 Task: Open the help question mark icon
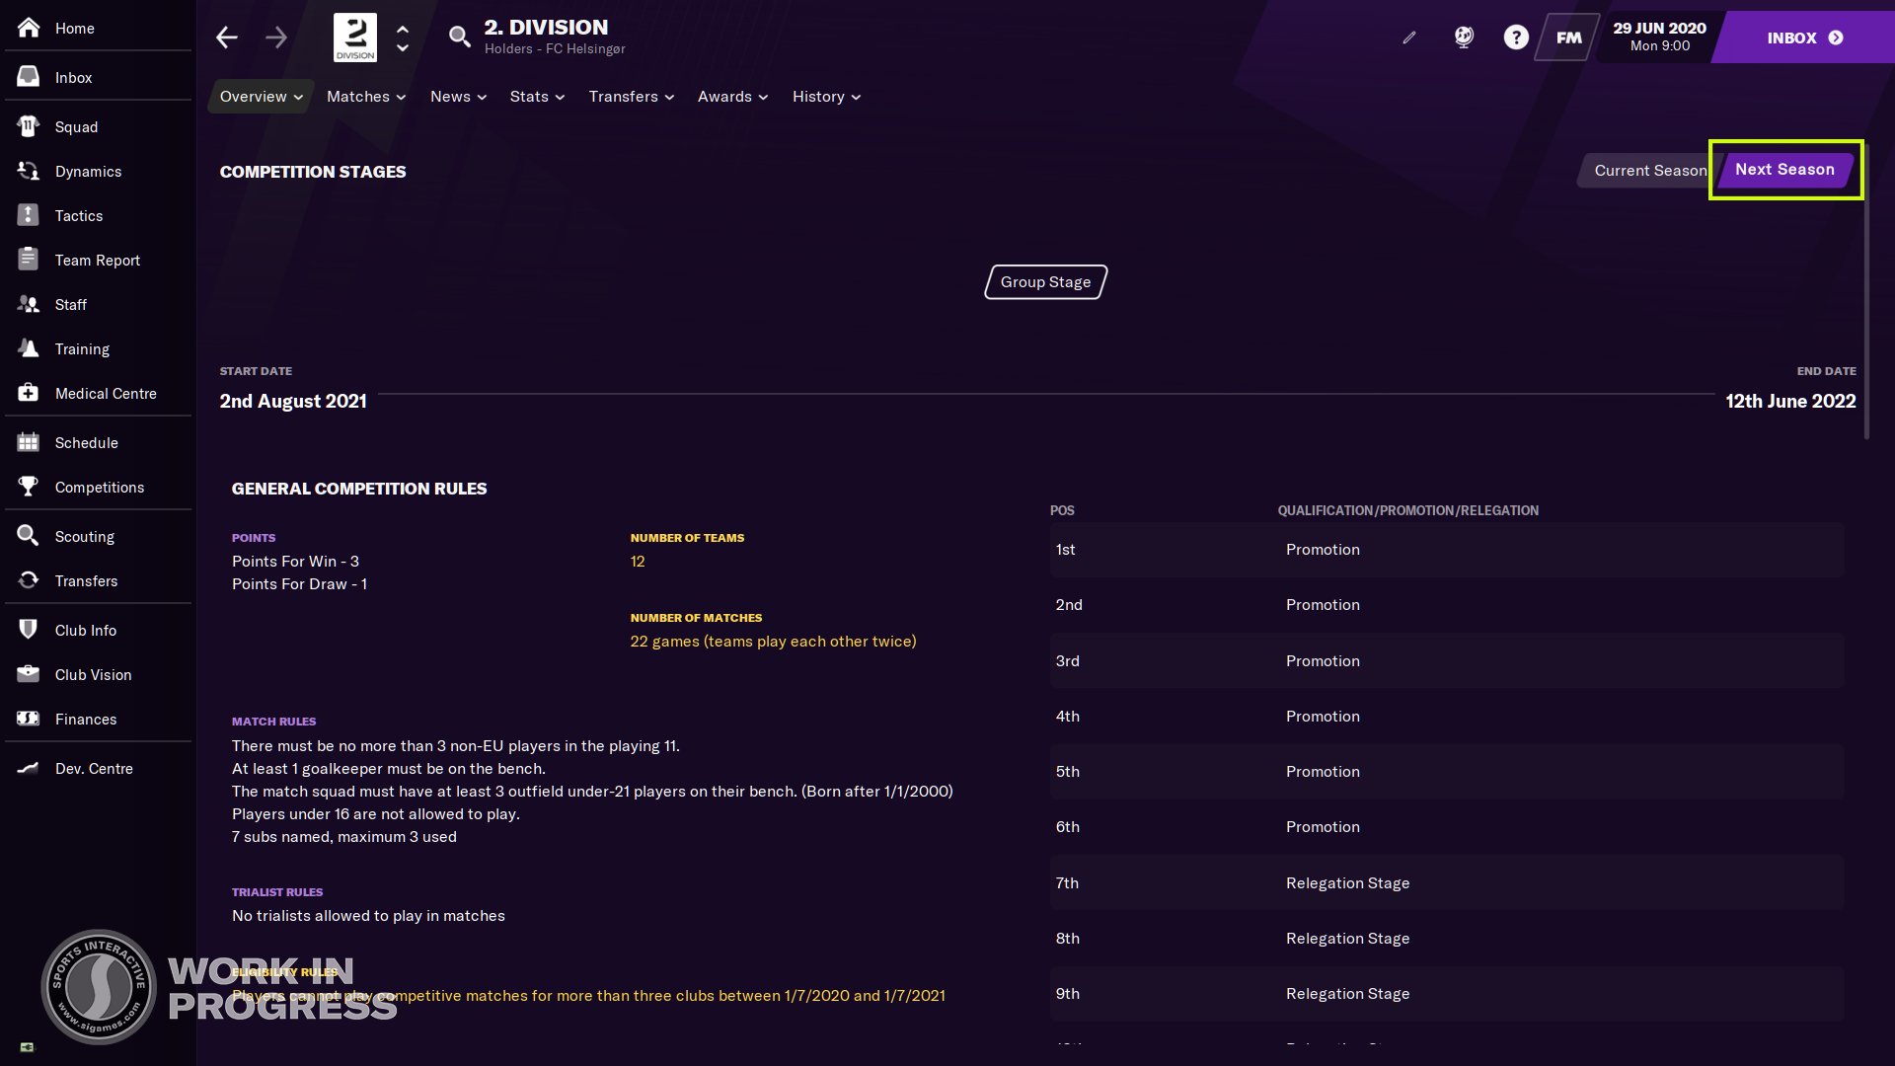click(x=1516, y=38)
